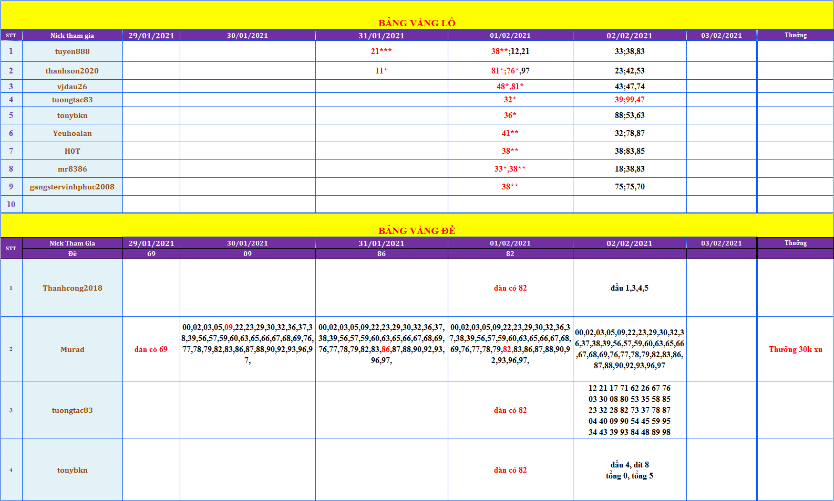Image resolution: width=834 pixels, height=501 pixels.
Task: Click the Đề table tuongtac83 row's 02/02/2021 number grid
Action: (630, 410)
